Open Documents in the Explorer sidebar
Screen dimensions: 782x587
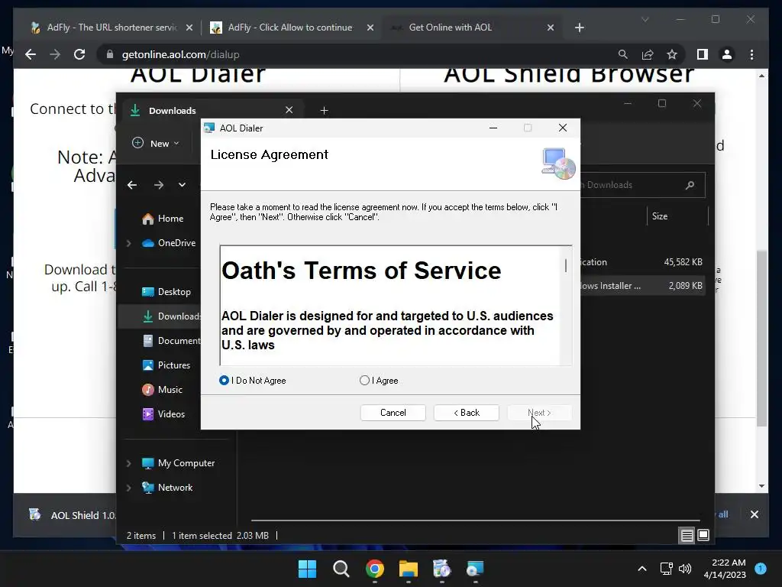171,341
